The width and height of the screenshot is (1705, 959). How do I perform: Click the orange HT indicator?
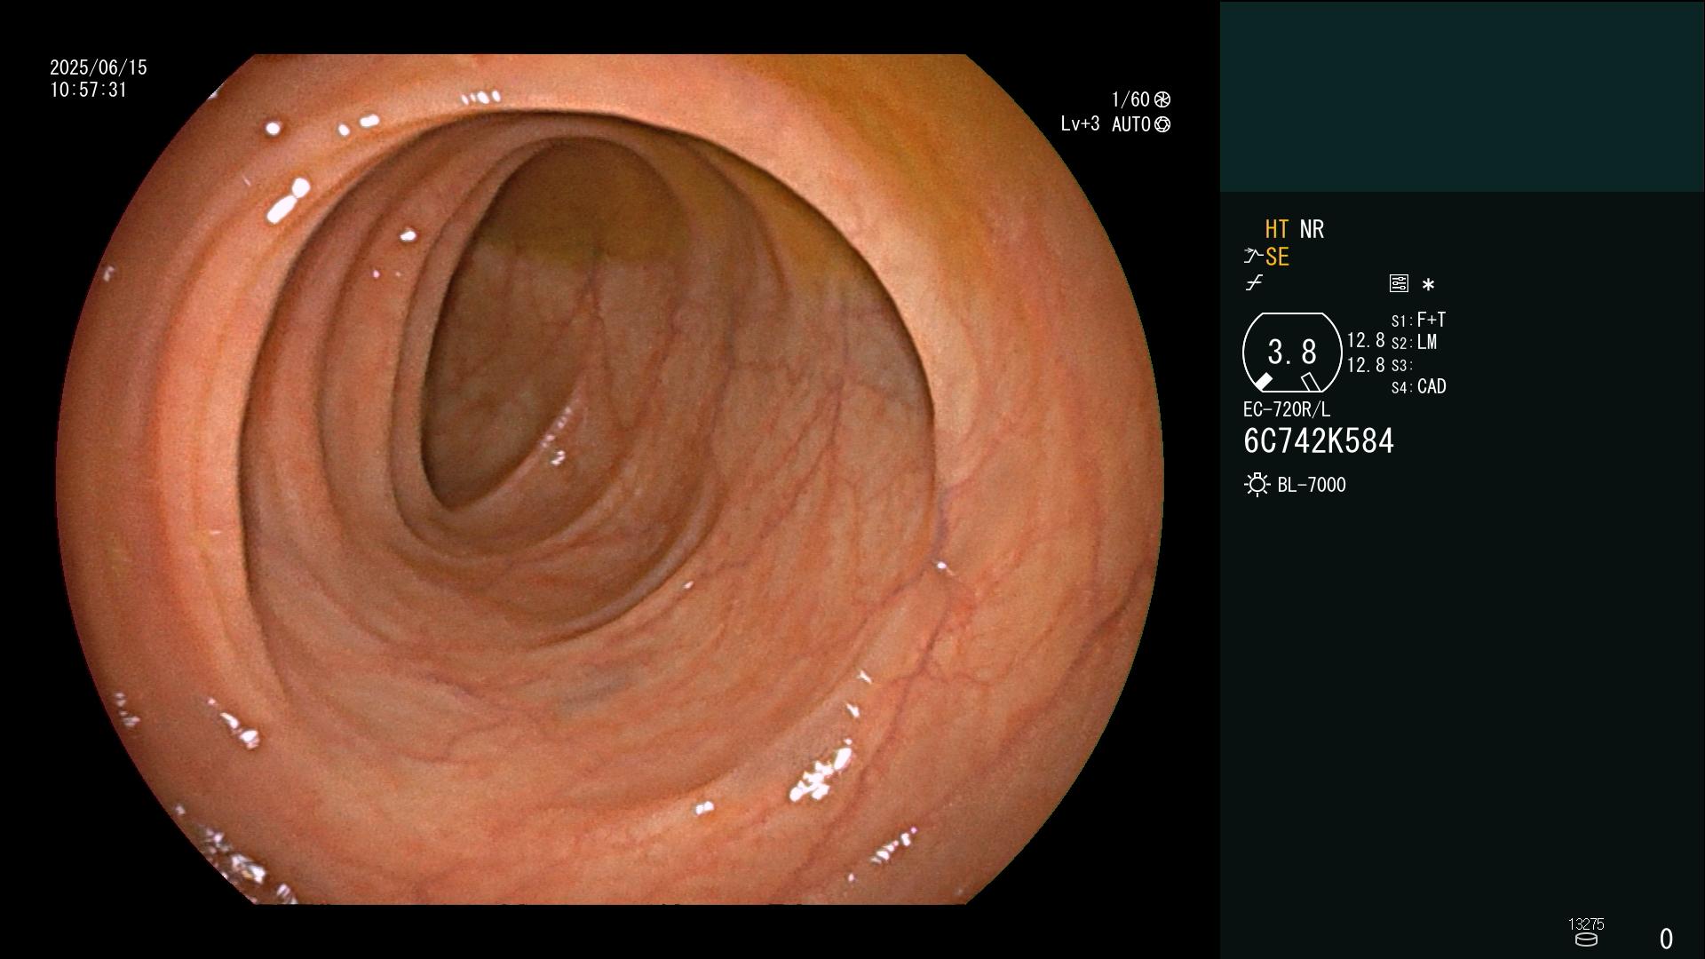coord(1276,230)
